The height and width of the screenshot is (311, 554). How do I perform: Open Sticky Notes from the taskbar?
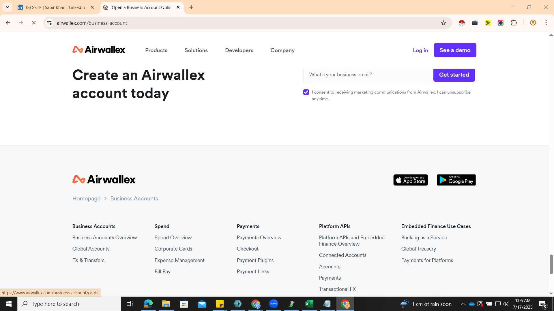point(220,304)
